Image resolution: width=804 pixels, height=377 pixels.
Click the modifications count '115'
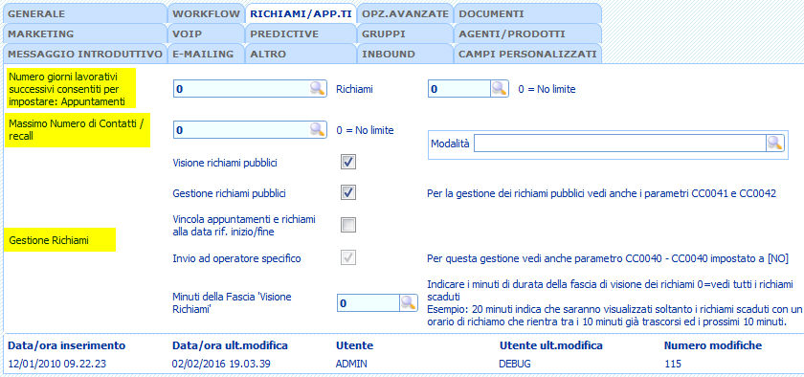672,364
